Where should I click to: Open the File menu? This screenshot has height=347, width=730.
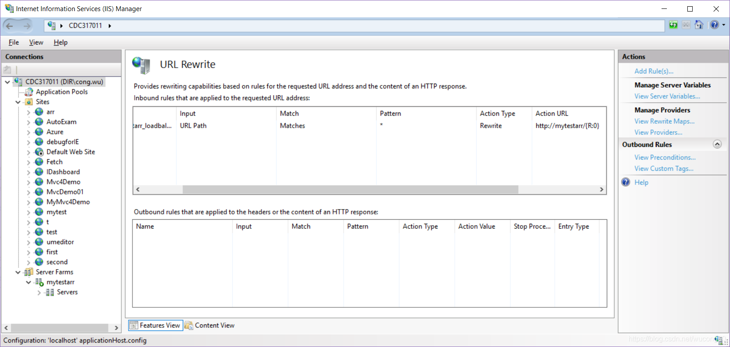pyautogui.click(x=14, y=42)
